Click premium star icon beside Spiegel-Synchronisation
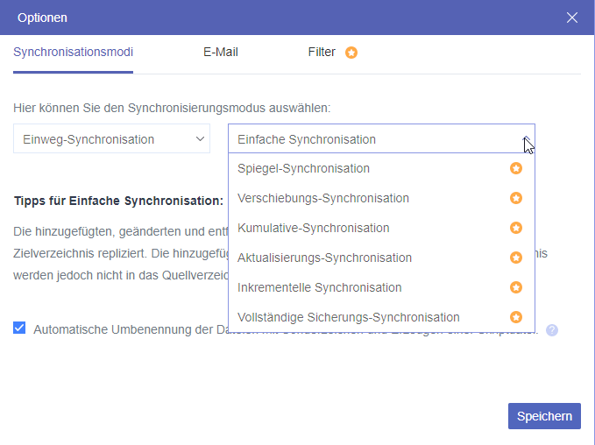The image size is (595, 445). click(x=516, y=168)
